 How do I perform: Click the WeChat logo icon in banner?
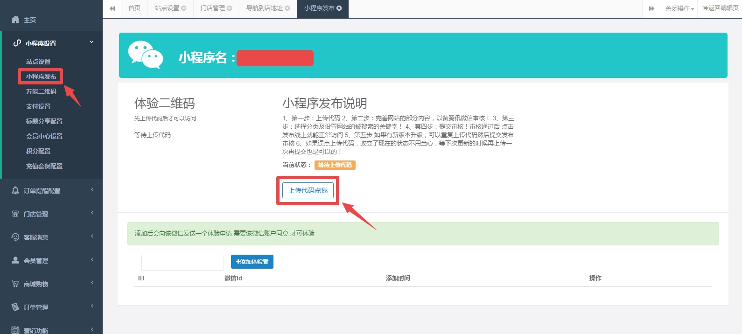pos(146,55)
